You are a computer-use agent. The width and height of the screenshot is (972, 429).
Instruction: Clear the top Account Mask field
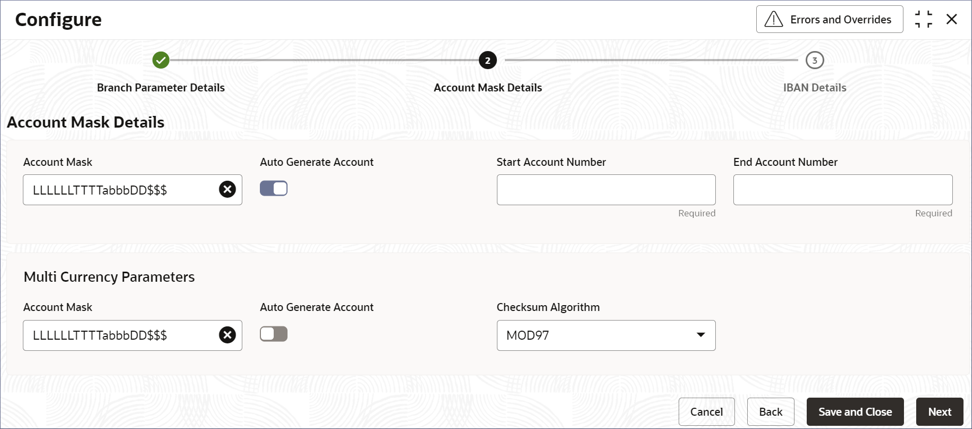pos(227,189)
